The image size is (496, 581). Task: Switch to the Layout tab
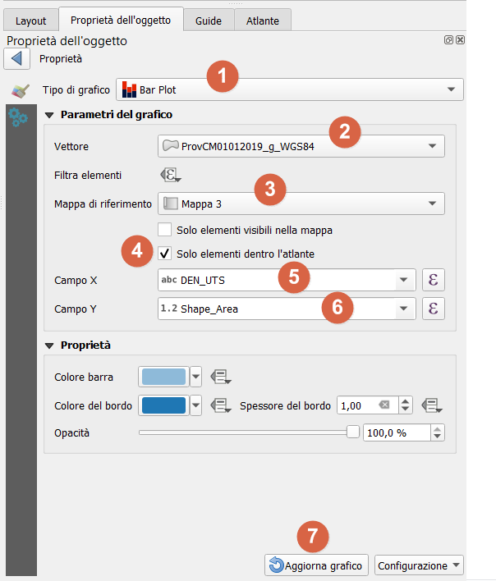coord(30,21)
